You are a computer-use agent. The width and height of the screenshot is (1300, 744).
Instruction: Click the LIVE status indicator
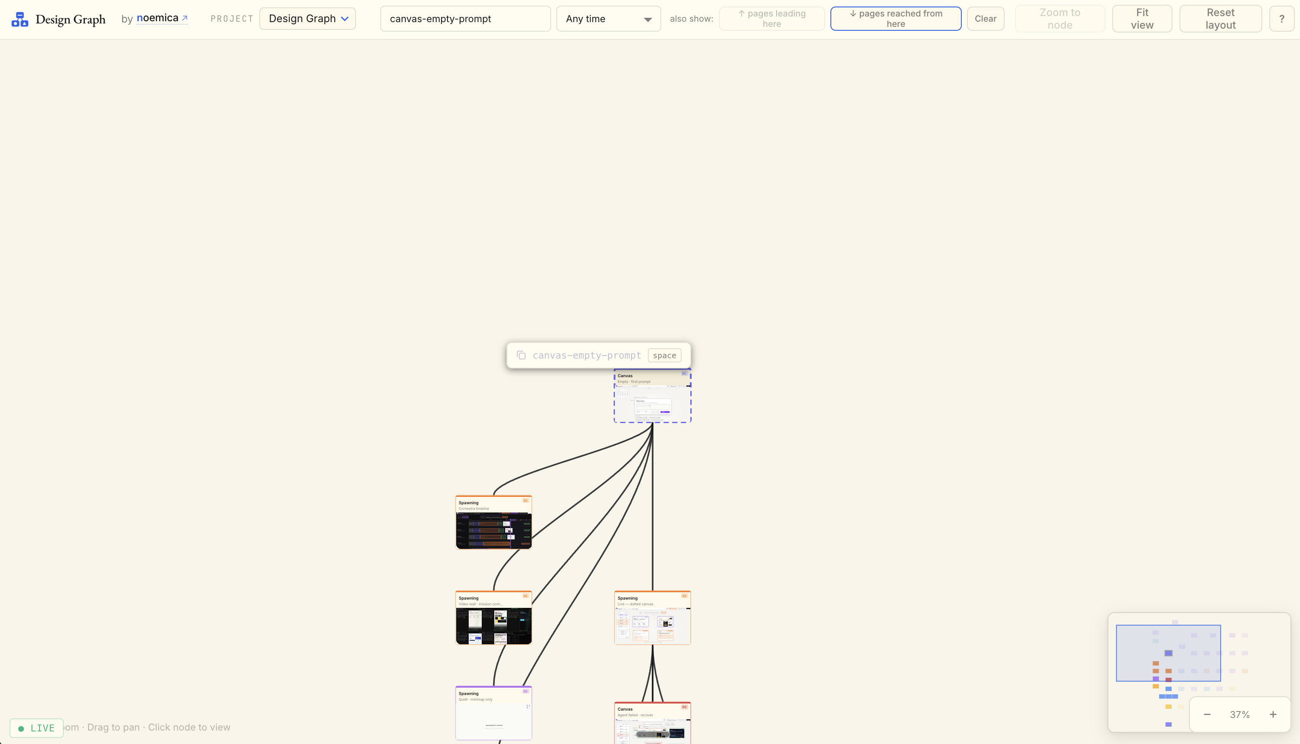click(36, 728)
